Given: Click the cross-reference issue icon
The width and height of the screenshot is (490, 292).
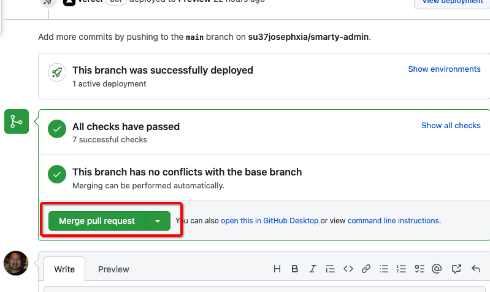Looking at the screenshot, I should pos(456,269).
